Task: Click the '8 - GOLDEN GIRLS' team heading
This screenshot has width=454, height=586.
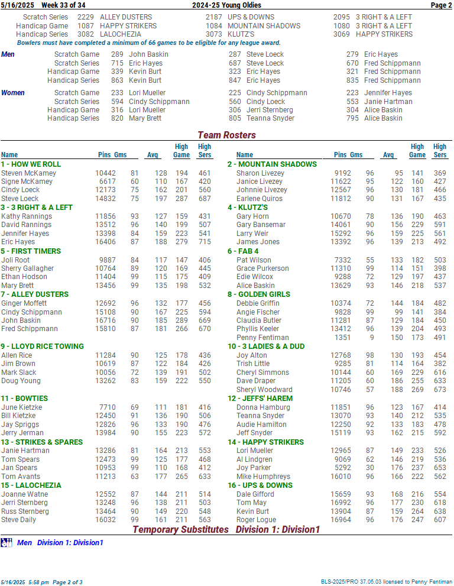Action: click(258, 294)
